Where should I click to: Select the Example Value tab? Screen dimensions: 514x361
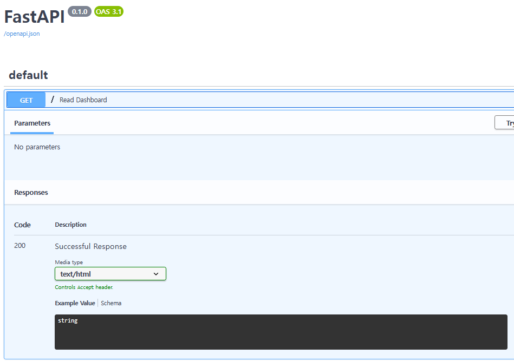pos(75,303)
